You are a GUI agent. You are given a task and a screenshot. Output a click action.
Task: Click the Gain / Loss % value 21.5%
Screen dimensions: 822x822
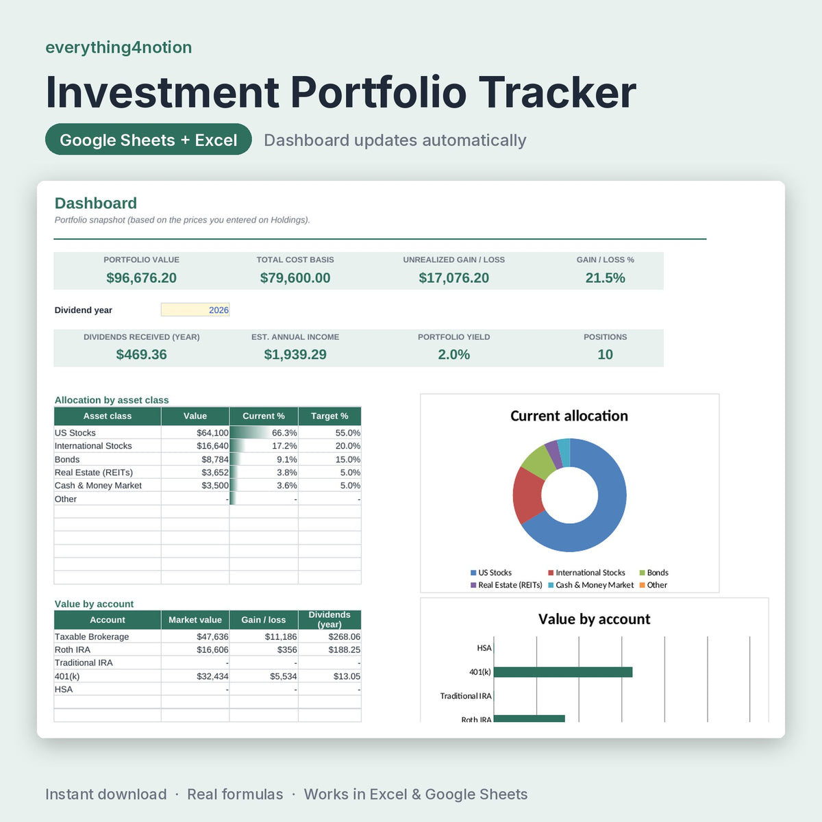606,278
